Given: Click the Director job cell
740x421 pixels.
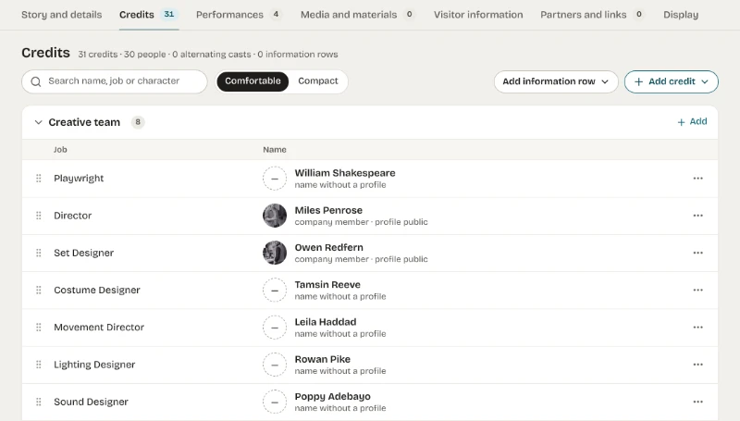Looking at the screenshot, I should coord(73,216).
